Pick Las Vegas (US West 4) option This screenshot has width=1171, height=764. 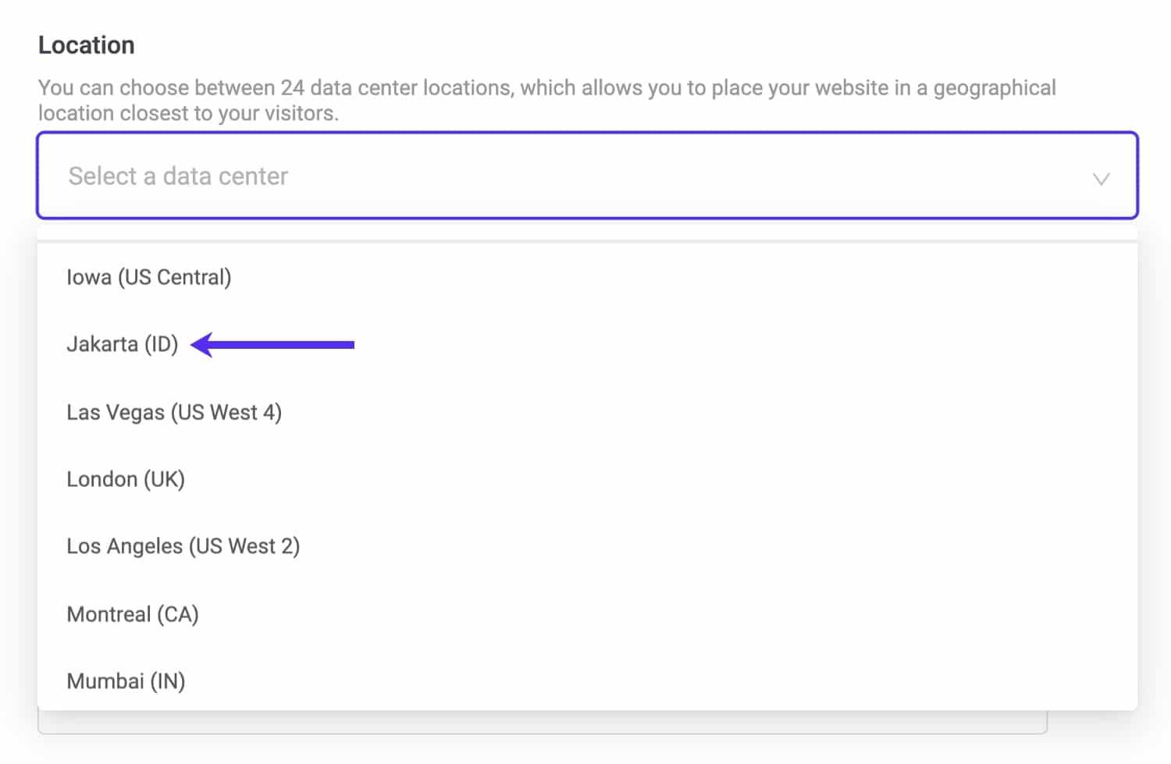click(174, 412)
